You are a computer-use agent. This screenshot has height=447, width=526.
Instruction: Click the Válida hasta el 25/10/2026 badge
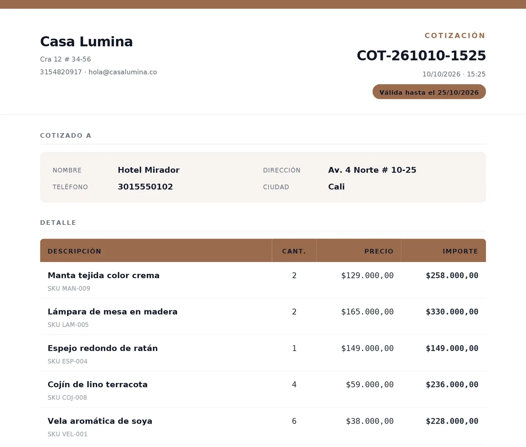429,92
